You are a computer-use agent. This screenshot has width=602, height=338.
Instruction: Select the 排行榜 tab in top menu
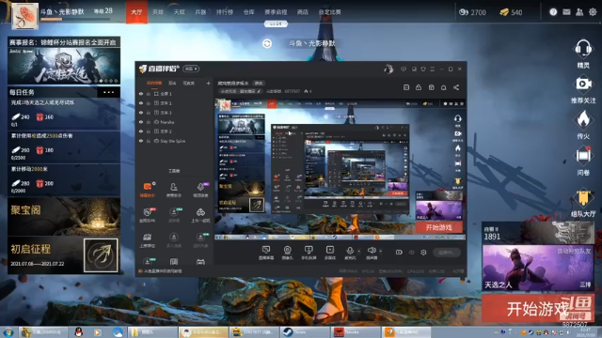tap(225, 12)
